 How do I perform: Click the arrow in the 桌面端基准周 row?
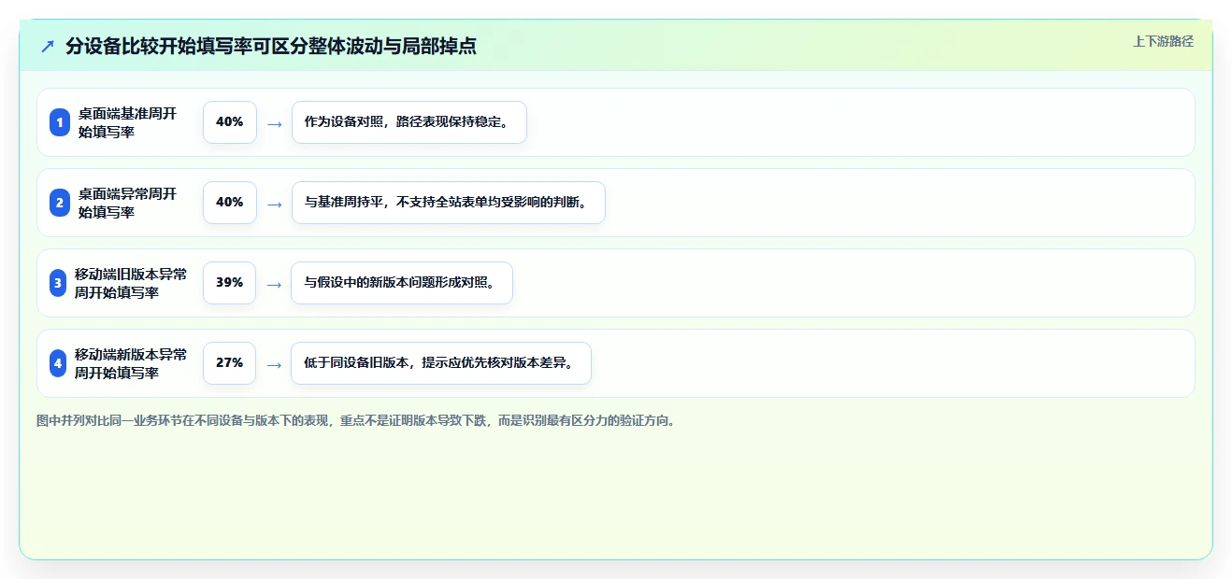tap(275, 123)
